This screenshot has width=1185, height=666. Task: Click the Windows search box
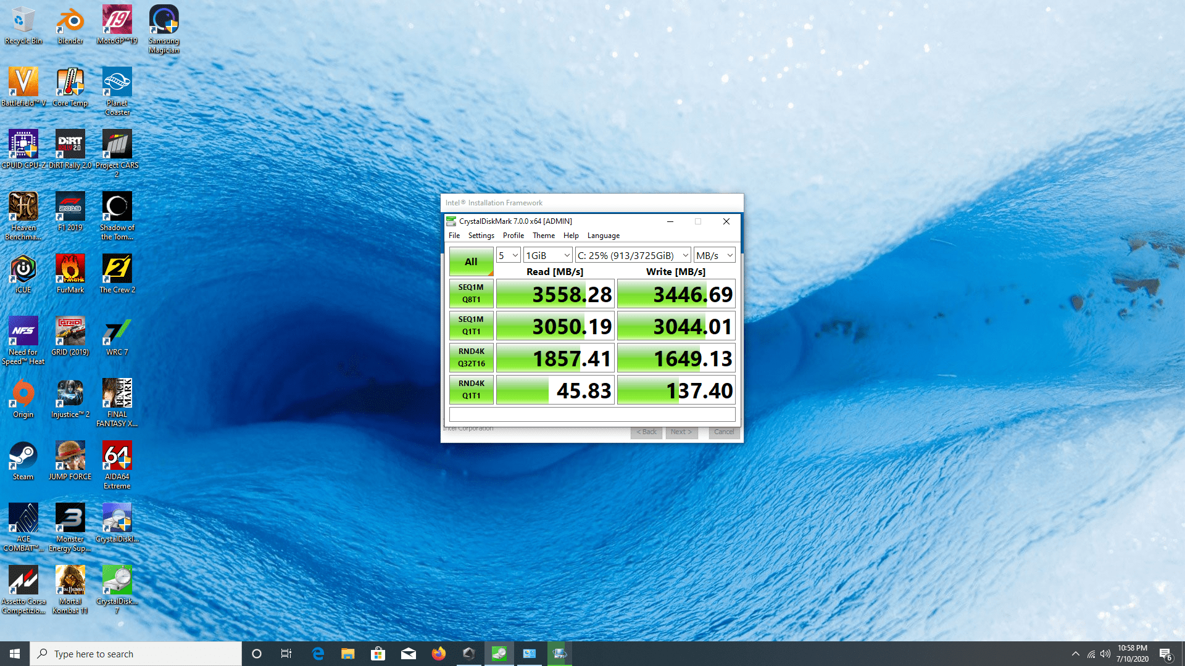(x=136, y=653)
